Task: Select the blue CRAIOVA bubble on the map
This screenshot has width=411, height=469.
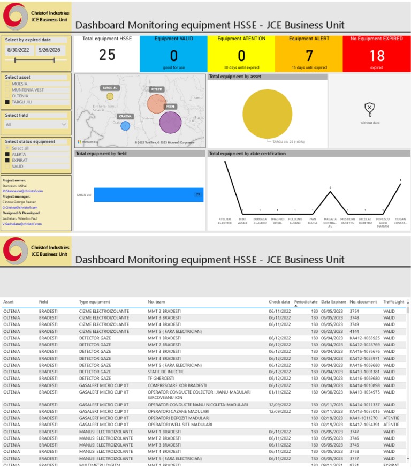Action: pyautogui.click(x=125, y=126)
